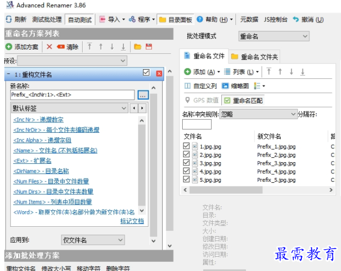The width and height of the screenshot is (341, 271).
Task: Click Test batch (测试批处理) toolbar item
Action: tap(47, 20)
